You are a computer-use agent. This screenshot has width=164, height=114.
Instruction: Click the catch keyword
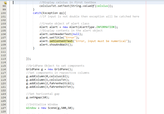tap(37, 13)
